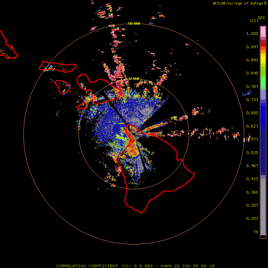Click the 100 NMI range ring label
The image size is (268, 268).
point(134,24)
